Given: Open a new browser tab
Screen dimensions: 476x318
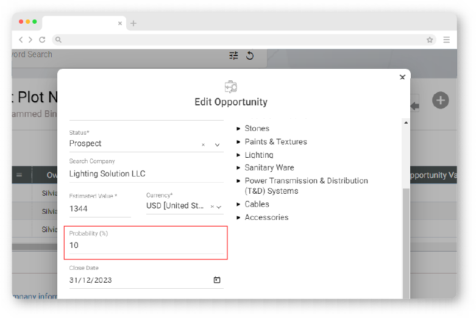Looking at the screenshot, I should point(133,23).
